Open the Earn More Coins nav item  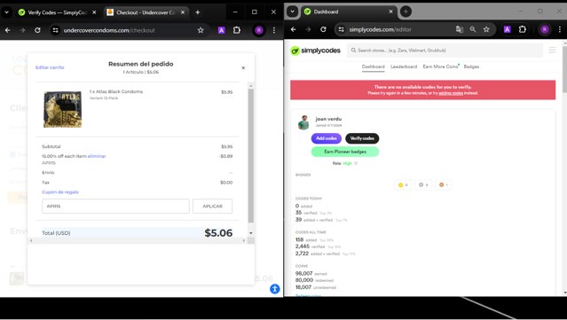point(440,66)
